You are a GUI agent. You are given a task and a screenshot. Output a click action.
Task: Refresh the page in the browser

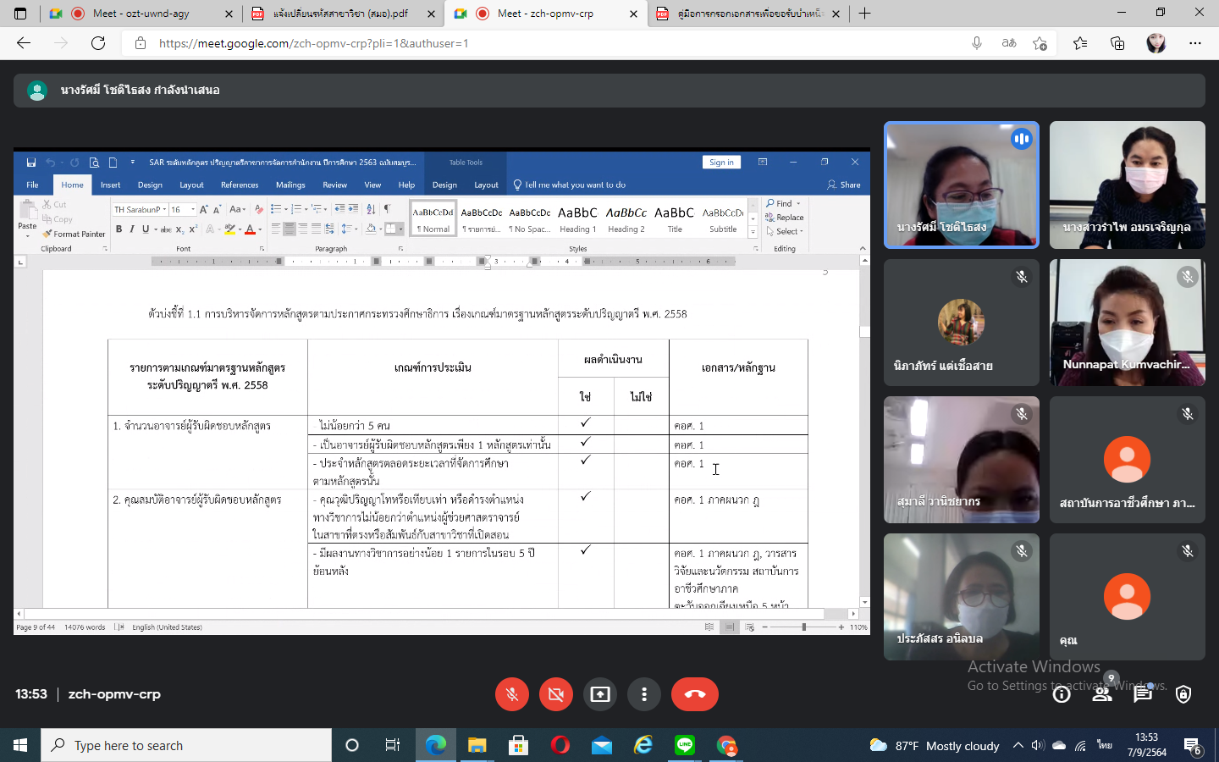coord(98,43)
